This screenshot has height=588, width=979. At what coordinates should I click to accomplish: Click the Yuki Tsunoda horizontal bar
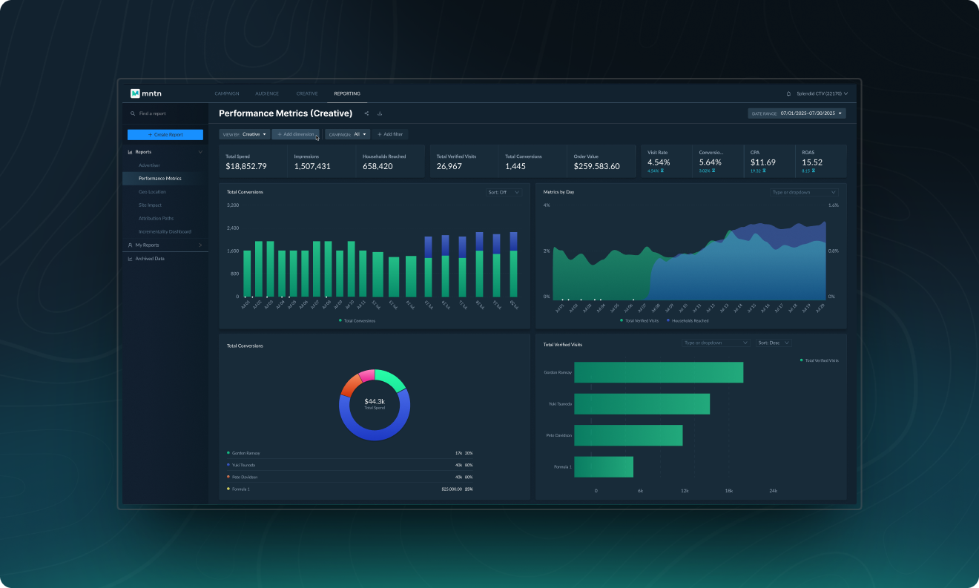point(642,404)
